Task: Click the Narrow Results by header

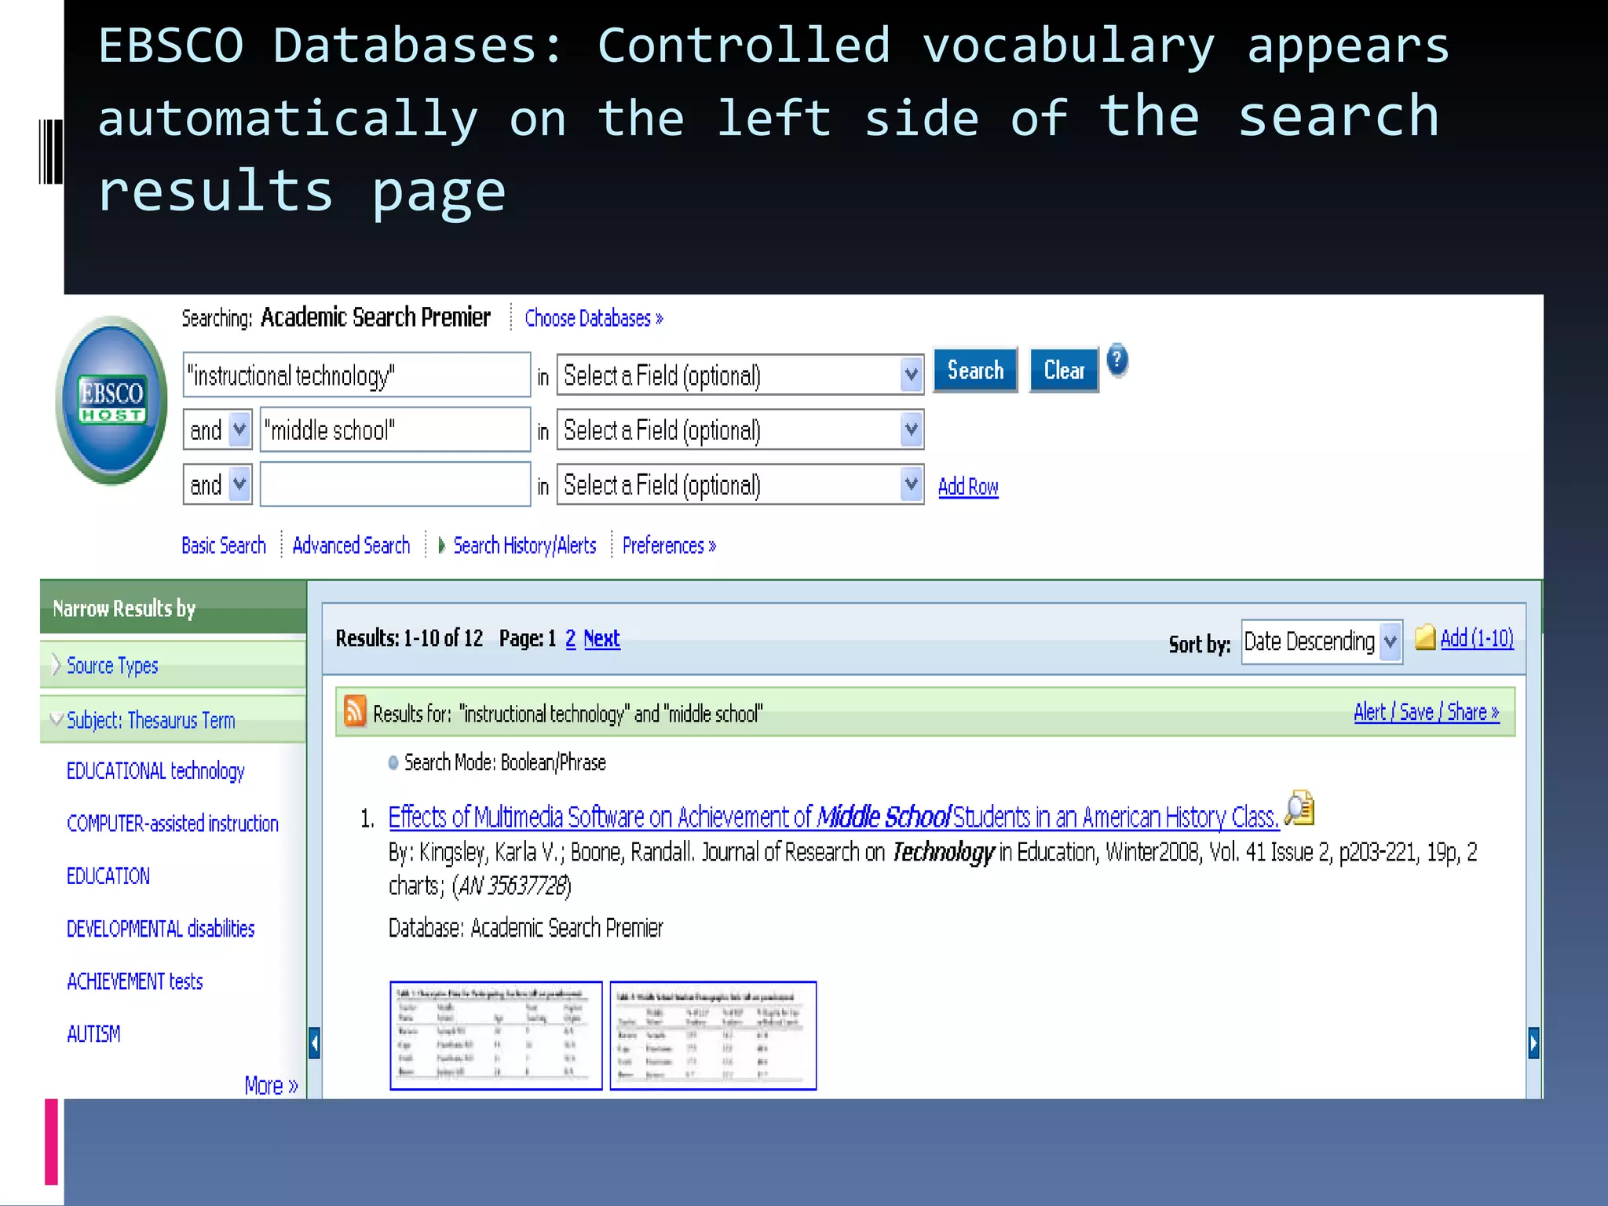Action: coord(173,608)
